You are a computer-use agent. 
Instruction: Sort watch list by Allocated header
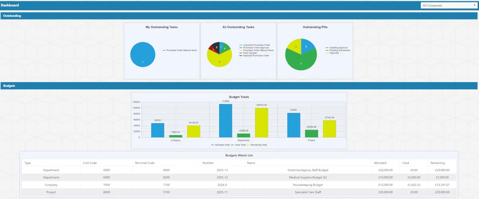[380, 163]
